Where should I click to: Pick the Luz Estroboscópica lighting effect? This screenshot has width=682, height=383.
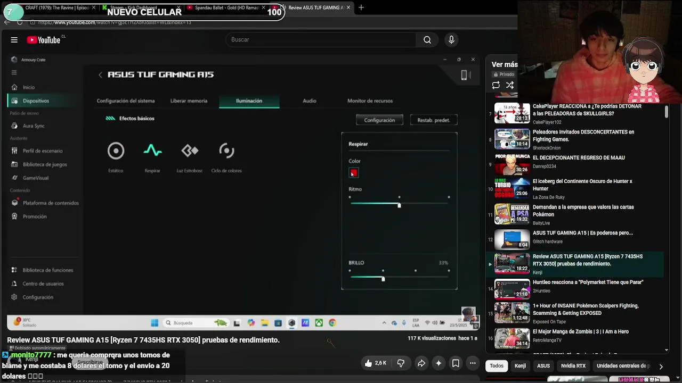(190, 157)
